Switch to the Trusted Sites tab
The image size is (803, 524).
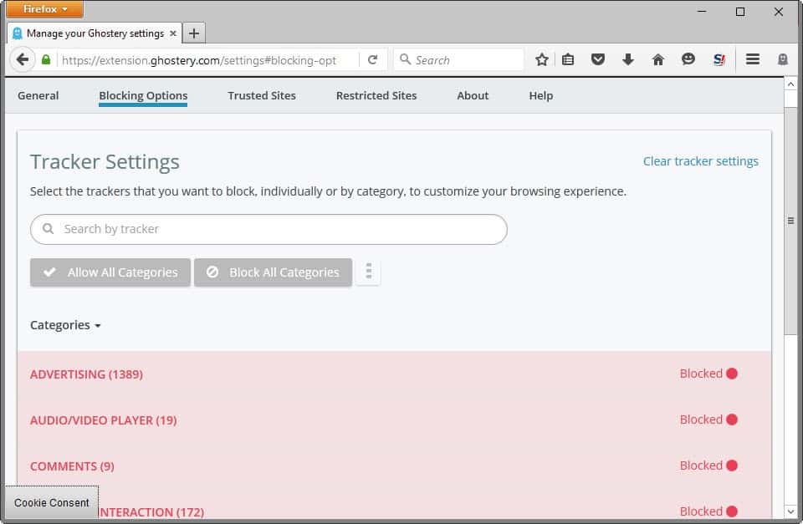click(x=262, y=96)
